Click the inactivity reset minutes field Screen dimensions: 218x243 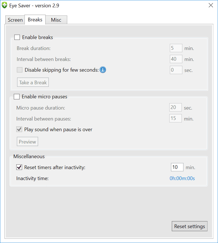click(177, 167)
